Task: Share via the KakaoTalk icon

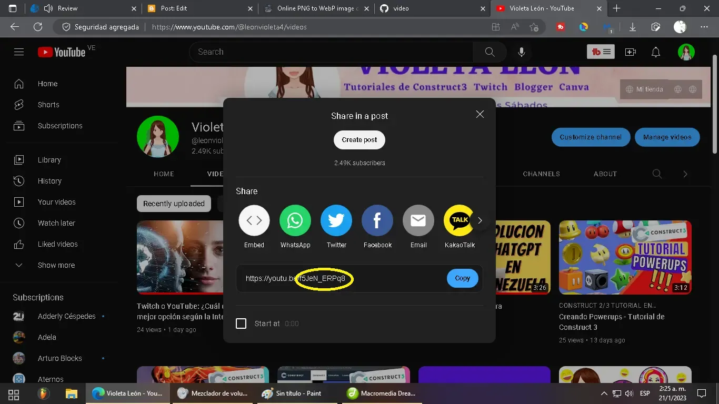Action: tap(460, 220)
